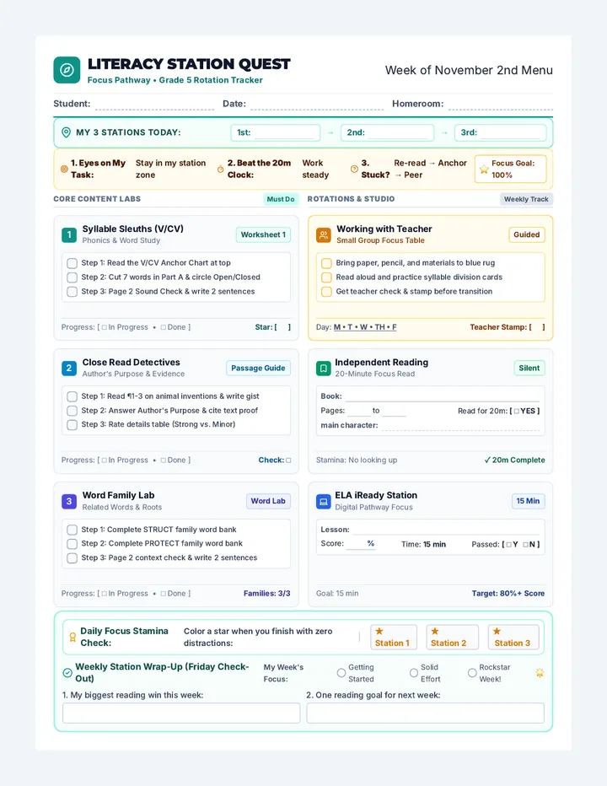Click the Teacher Stamp bracket box
607x786 pixels.
click(x=537, y=327)
